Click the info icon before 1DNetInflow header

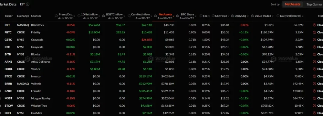[79, 16]
